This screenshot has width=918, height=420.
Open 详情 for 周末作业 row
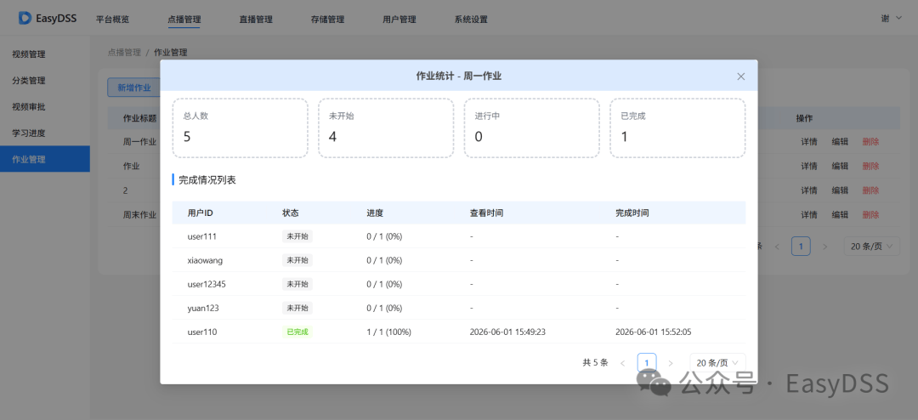809,215
